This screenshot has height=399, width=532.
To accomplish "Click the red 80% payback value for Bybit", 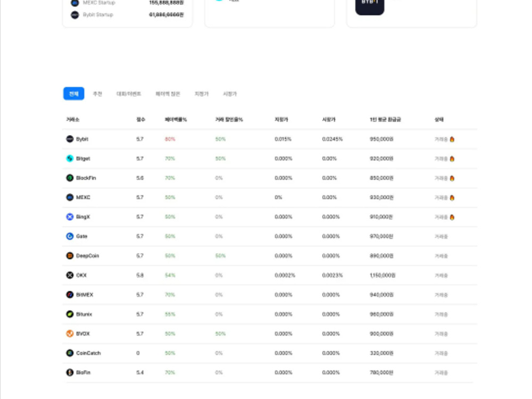I will click(x=170, y=139).
